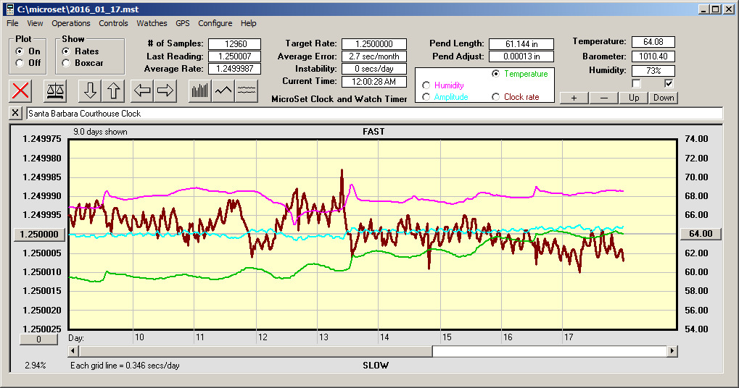The width and height of the screenshot is (739, 388).
Task: Click the up arrow toolbar icon
Action: tap(113, 90)
